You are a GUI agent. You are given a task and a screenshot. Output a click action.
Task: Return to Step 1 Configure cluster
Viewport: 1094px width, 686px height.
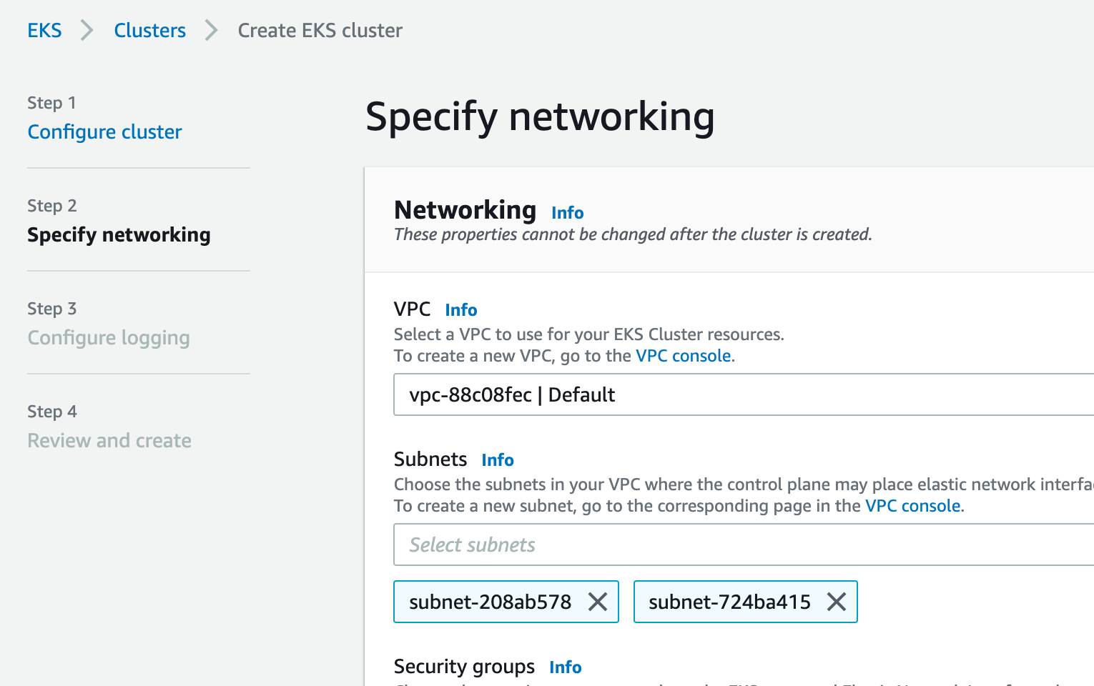(104, 132)
